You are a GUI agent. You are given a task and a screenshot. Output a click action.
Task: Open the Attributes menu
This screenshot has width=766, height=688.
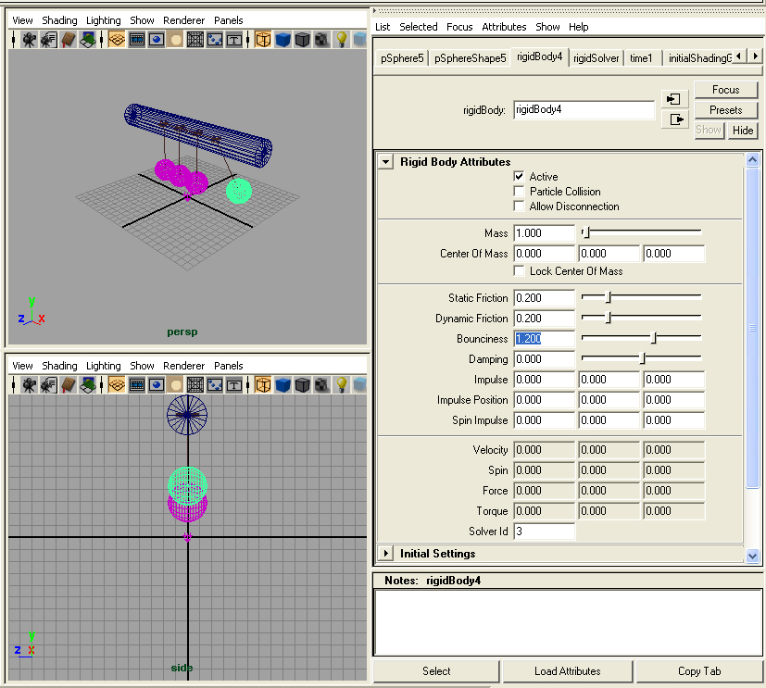tap(504, 27)
